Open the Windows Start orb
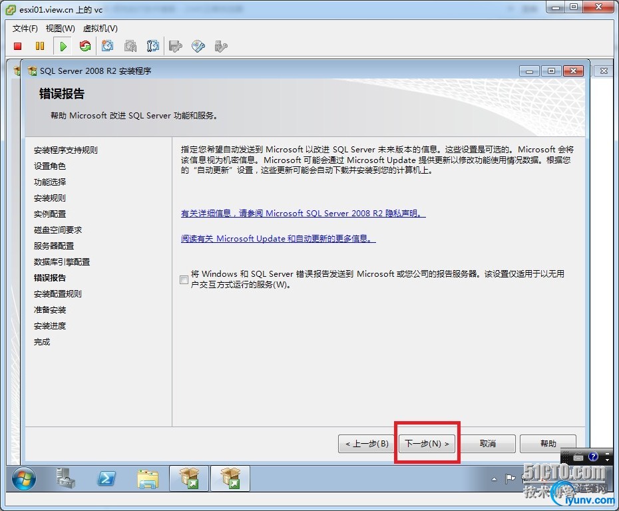 click(24, 478)
